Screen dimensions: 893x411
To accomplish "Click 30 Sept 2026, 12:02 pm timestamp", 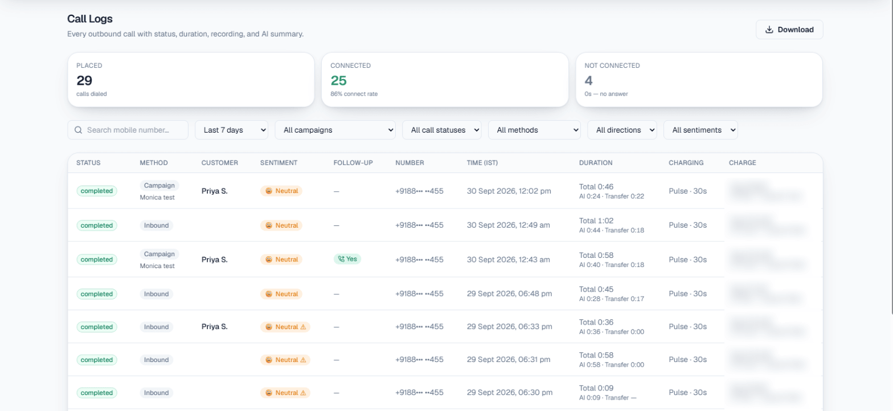I will [x=509, y=191].
